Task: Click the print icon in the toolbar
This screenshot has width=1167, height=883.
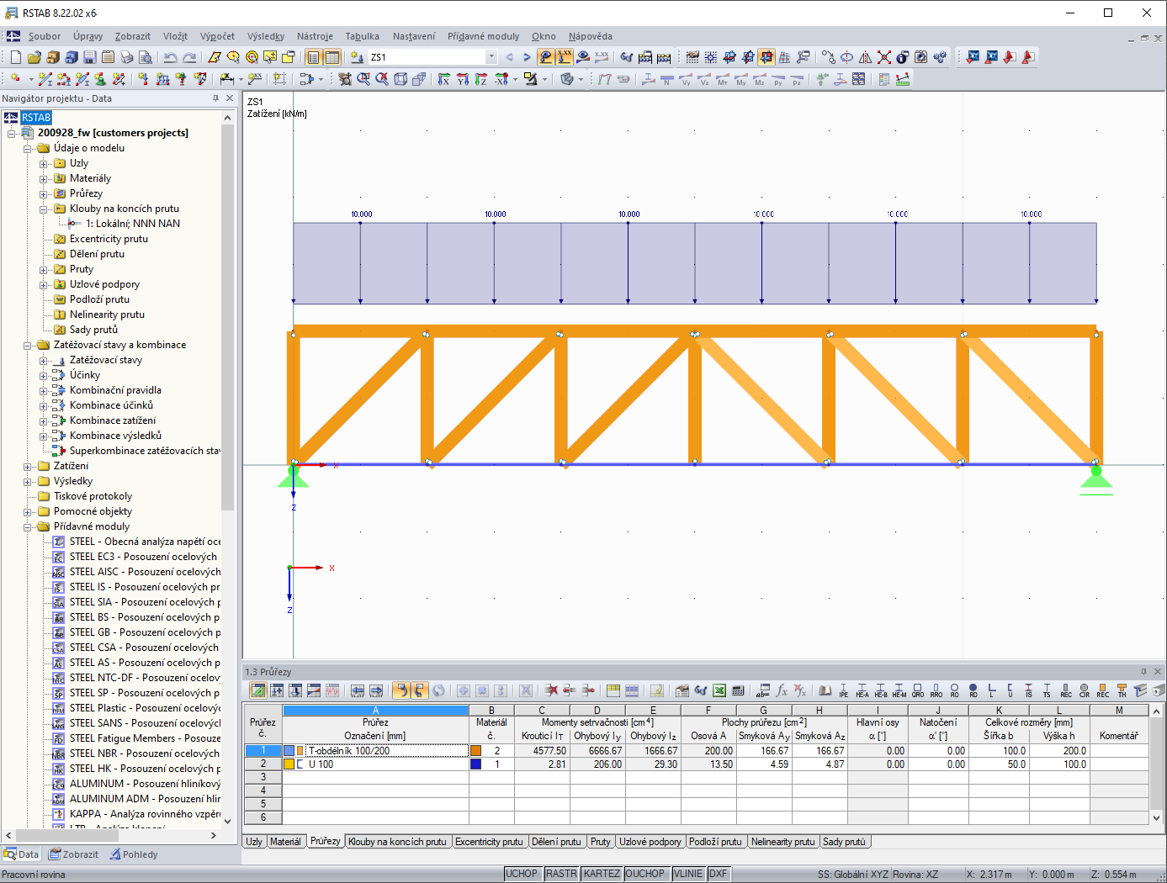Action: [x=127, y=57]
